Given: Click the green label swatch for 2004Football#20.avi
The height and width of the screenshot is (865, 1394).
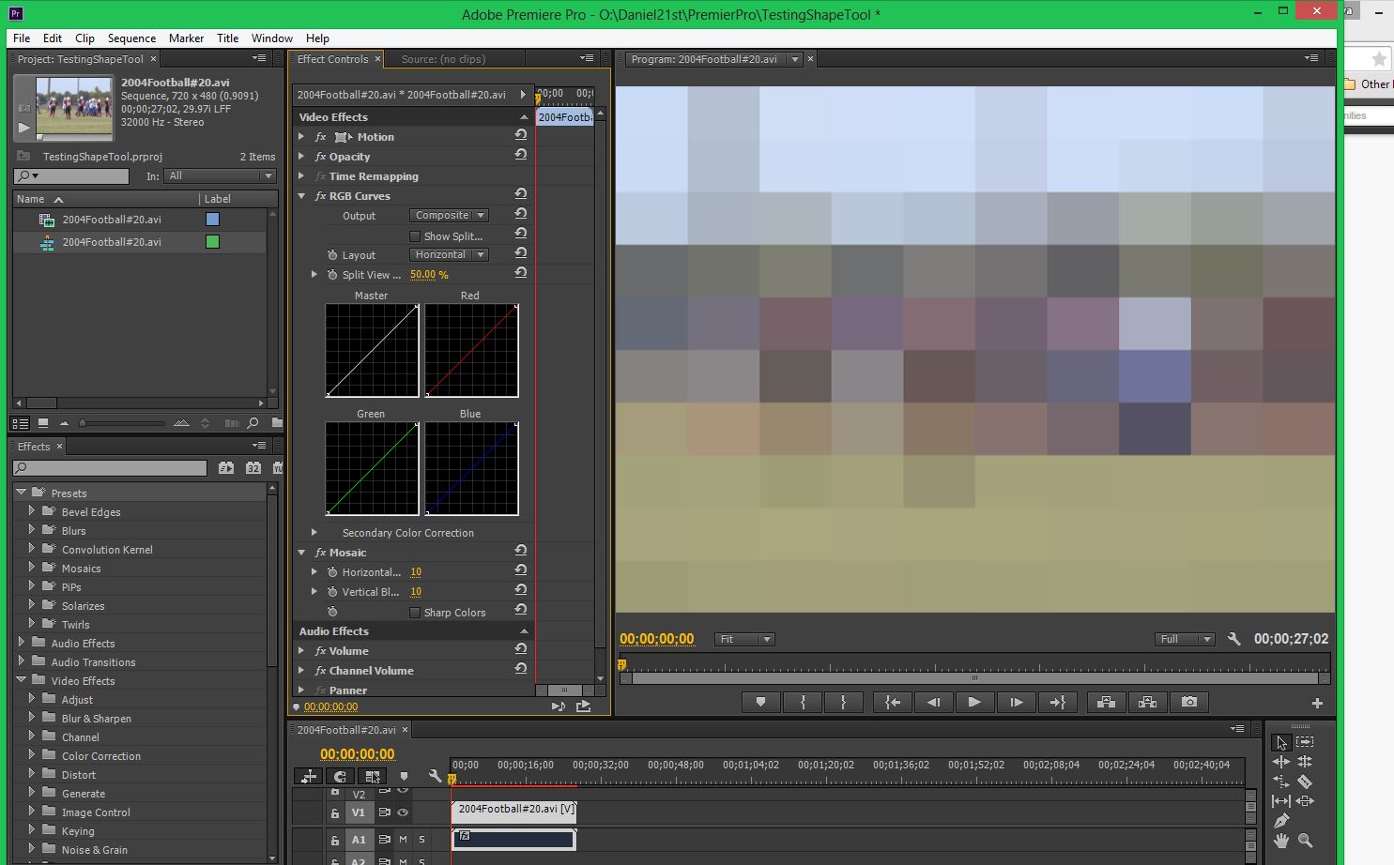Looking at the screenshot, I should 212,242.
